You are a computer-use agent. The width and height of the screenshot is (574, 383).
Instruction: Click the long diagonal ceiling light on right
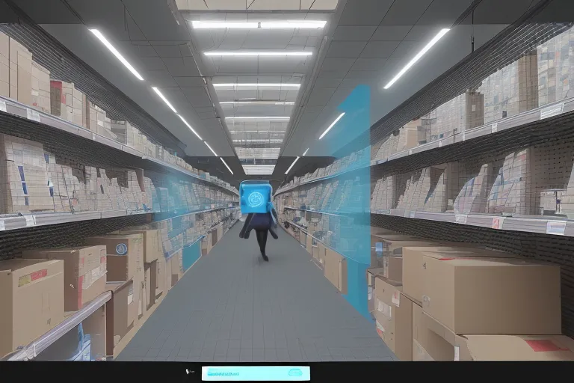(x=416, y=58)
